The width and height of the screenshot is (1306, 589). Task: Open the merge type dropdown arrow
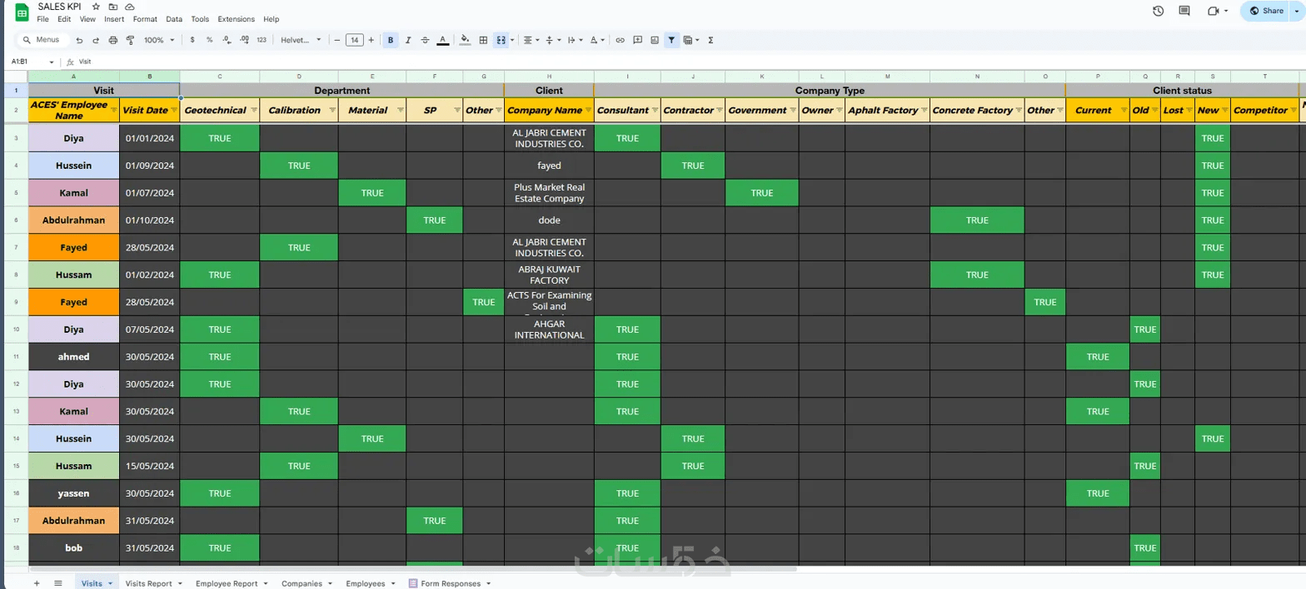tap(512, 40)
